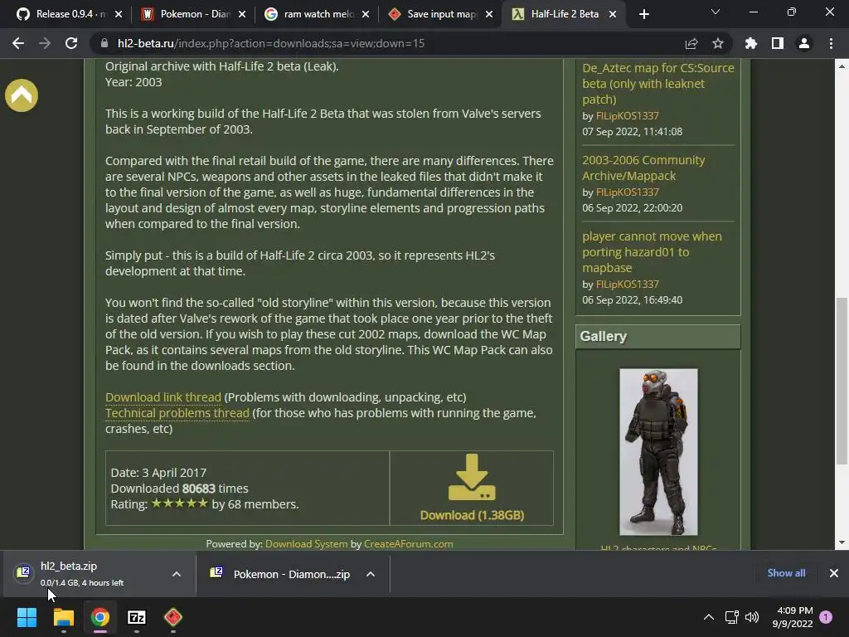This screenshot has height=637, width=849.
Task: Open the clock showing 4:09 PM
Action: click(793, 617)
